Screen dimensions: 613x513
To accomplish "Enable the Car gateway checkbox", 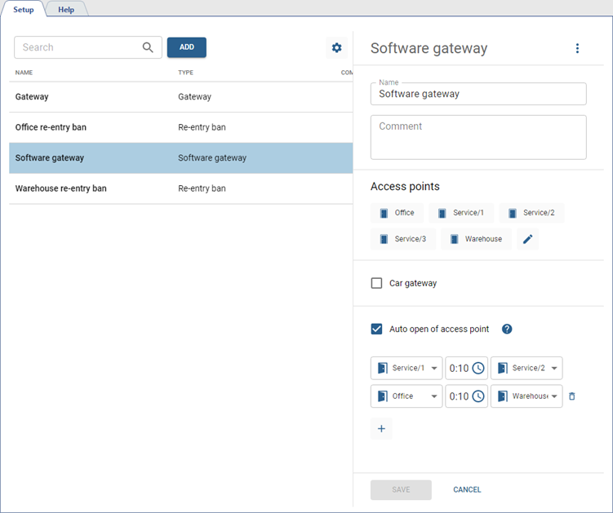I will tap(376, 283).
